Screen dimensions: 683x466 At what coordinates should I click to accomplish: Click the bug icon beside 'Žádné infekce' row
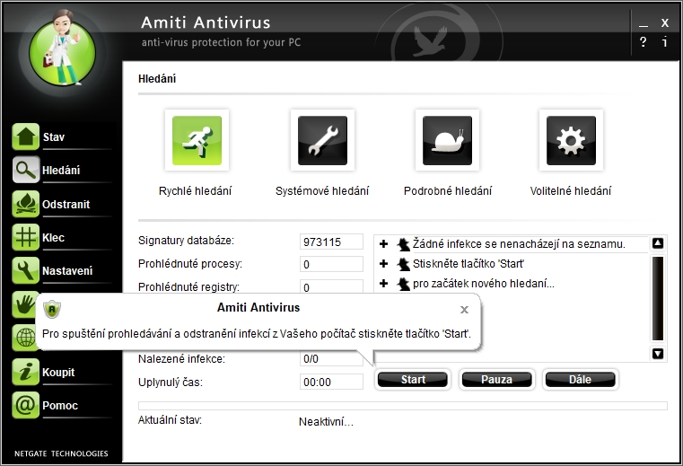point(403,244)
